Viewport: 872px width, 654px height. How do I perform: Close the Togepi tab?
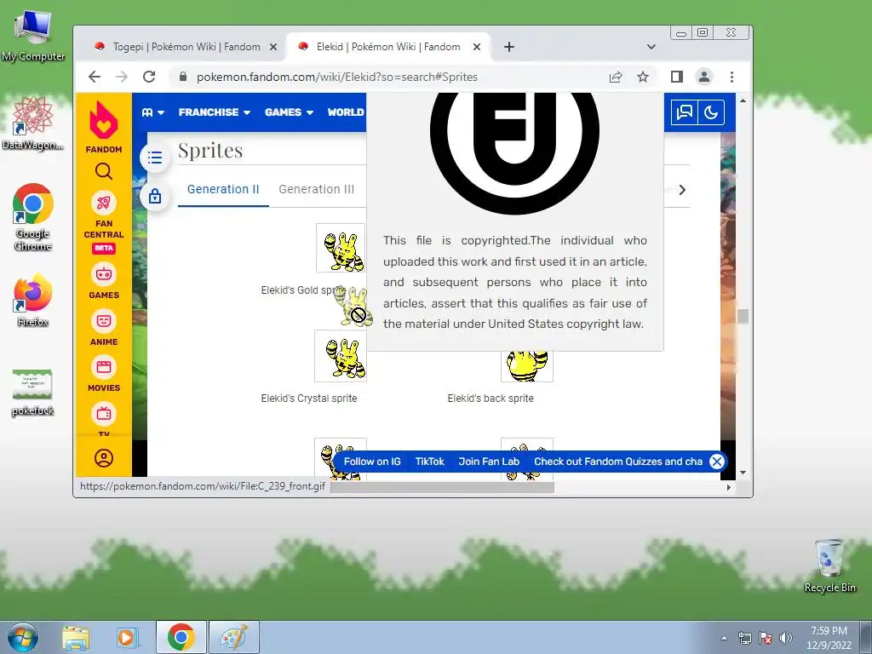[273, 48]
